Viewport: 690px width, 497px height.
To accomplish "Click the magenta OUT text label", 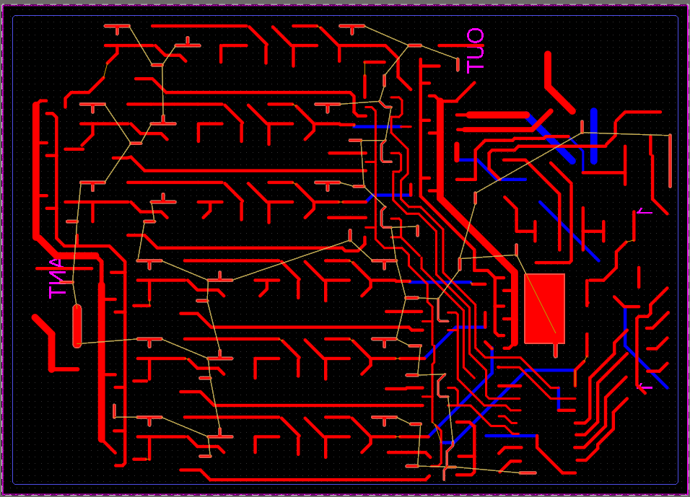I will [475, 50].
